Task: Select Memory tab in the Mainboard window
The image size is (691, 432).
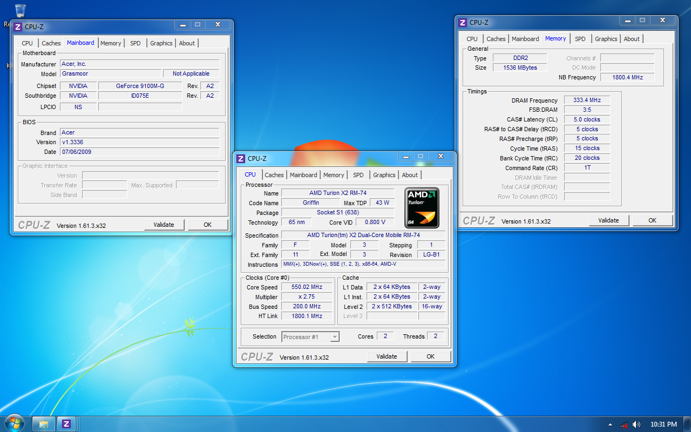Action: [111, 43]
